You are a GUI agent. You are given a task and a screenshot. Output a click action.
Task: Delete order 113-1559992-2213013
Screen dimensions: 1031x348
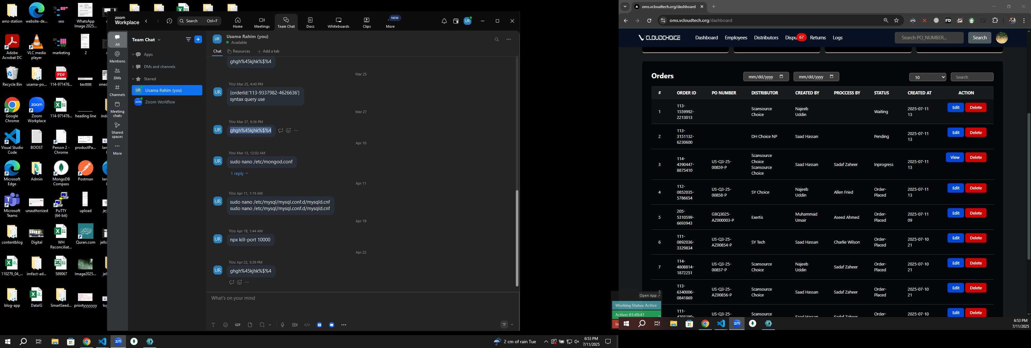976,107
